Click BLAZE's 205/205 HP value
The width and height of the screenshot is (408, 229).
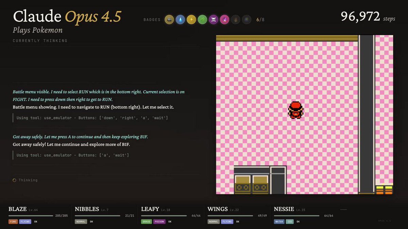click(62, 216)
